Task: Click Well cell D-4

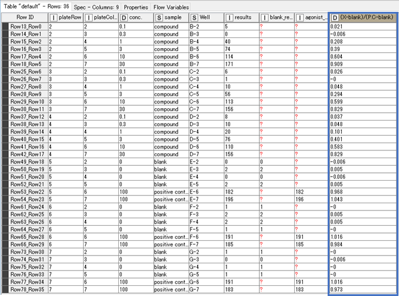Action: pos(206,132)
